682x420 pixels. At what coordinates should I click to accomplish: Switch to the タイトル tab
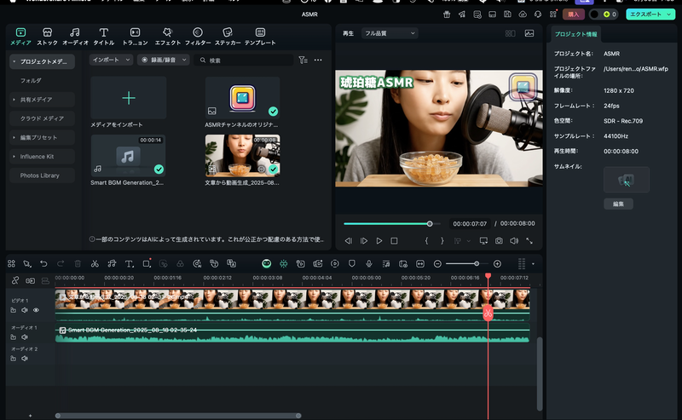(103, 37)
